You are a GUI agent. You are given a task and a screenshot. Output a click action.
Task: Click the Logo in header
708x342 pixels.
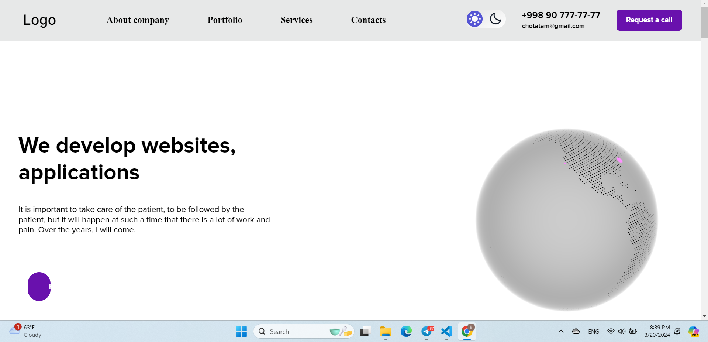point(39,20)
